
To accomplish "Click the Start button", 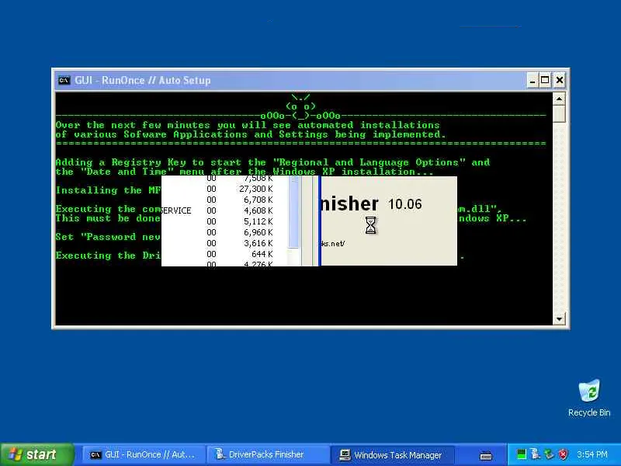I will (x=36, y=454).
